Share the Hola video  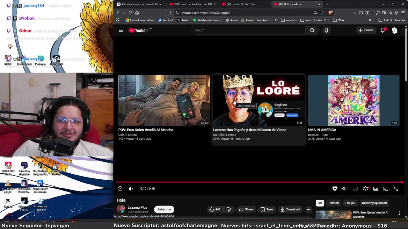[246, 209]
